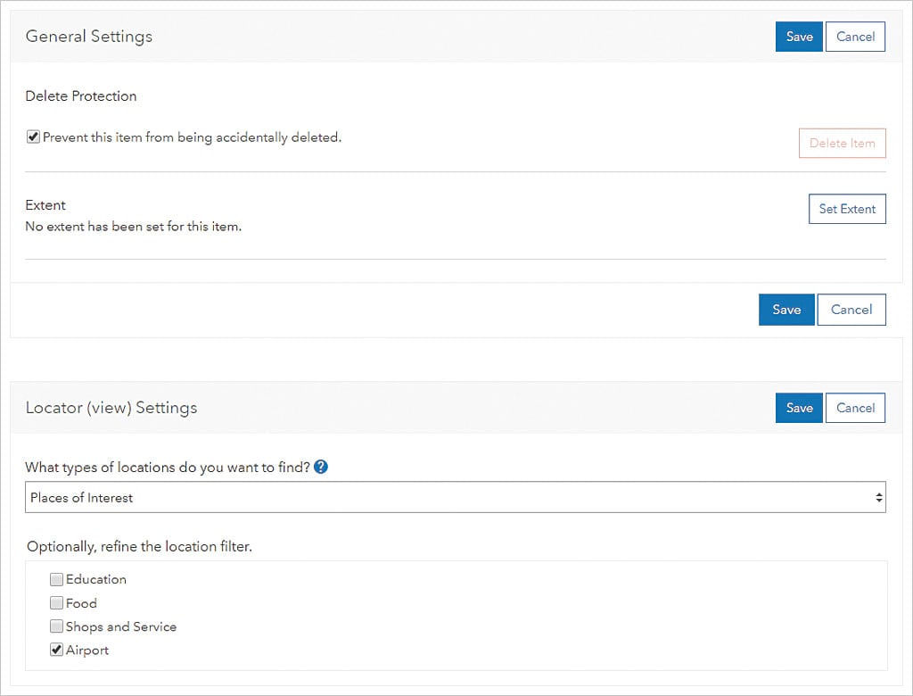Untick the delete protection checkbox
The height and width of the screenshot is (696, 913).
(33, 137)
